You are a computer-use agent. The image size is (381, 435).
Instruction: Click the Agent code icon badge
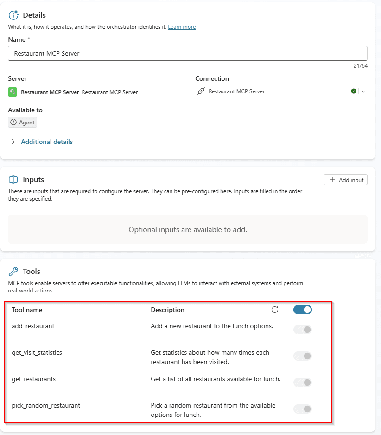tap(14, 123)
